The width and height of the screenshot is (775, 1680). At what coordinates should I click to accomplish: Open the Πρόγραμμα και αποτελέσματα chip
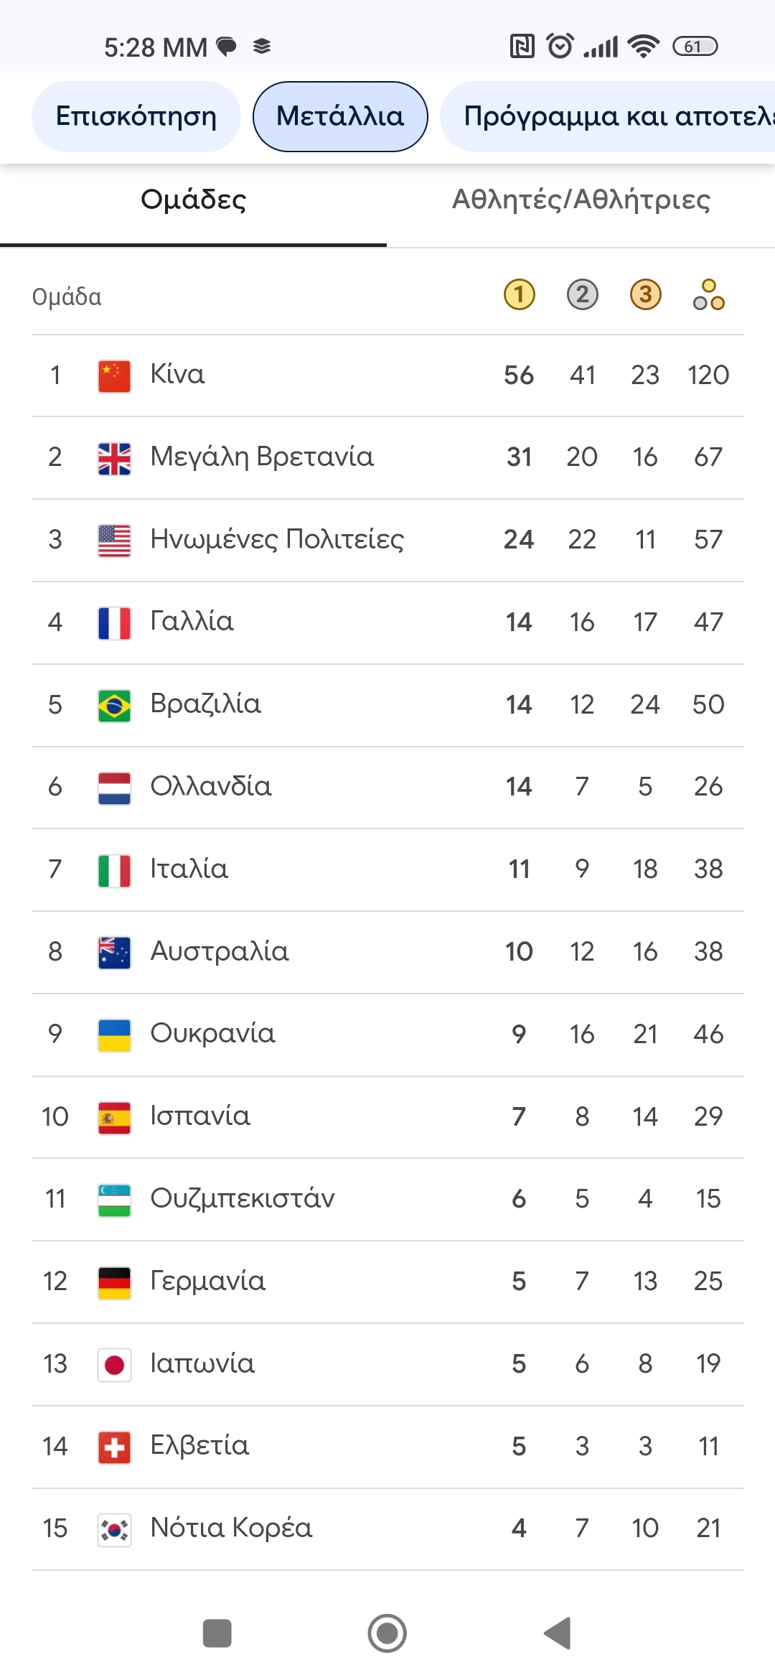click(x=610, y=116)
